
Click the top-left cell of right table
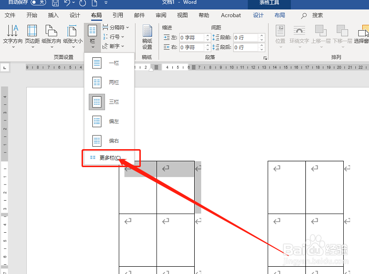click(x=286, y=188)
